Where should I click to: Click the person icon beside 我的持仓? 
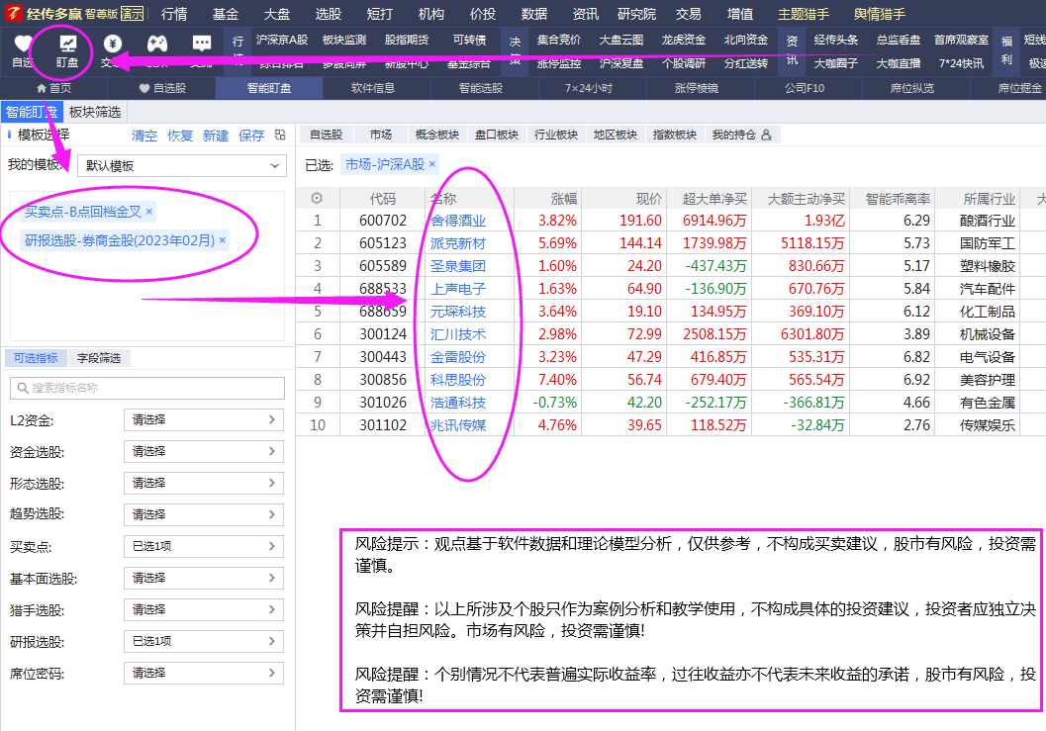(767, 135)
